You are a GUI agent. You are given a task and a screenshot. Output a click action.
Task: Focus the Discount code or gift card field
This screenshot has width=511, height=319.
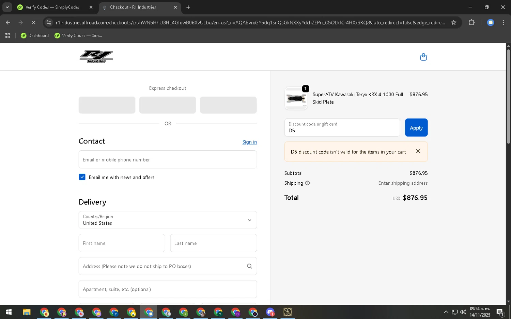click(x=342, y=128)
